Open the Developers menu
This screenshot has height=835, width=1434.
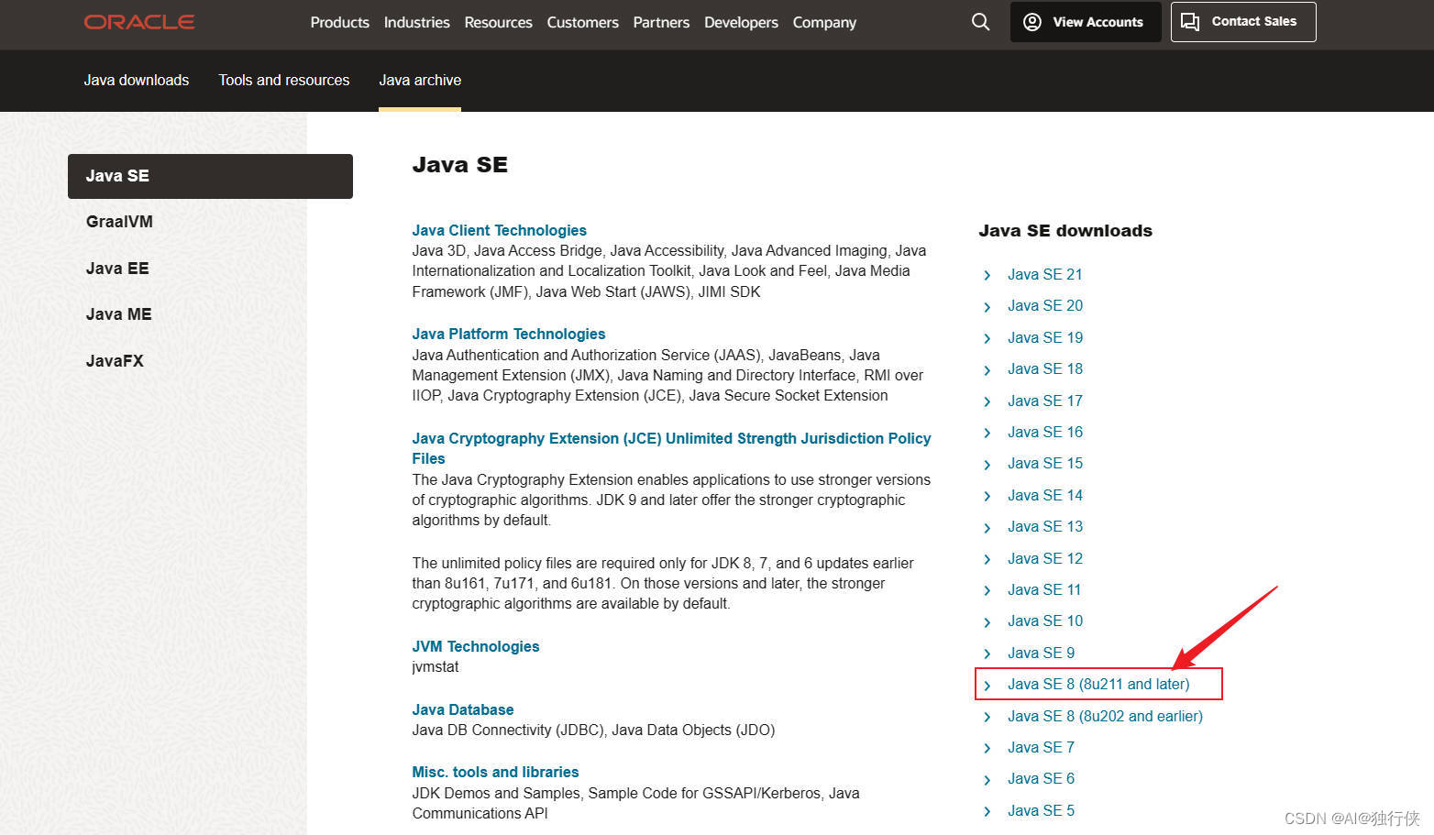tap(741, 22)
